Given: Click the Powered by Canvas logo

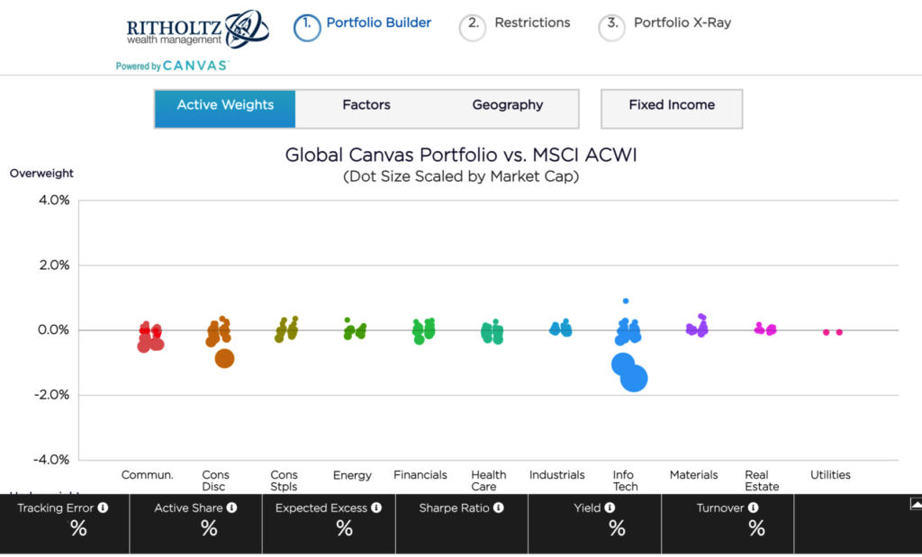Looking at the screenshot, I should pyautogui.click(x=173, y=66).
